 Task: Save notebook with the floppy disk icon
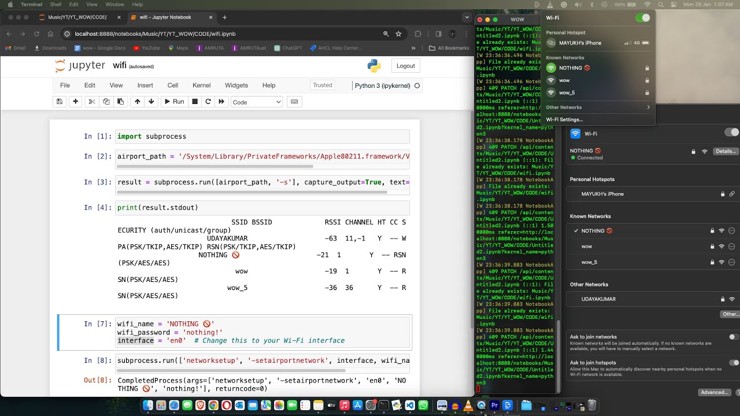[59, 102]
